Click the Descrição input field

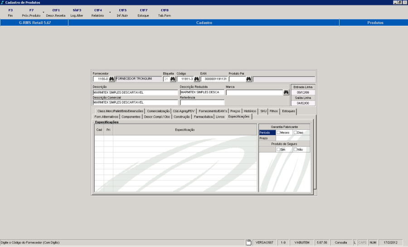[135, 92]
